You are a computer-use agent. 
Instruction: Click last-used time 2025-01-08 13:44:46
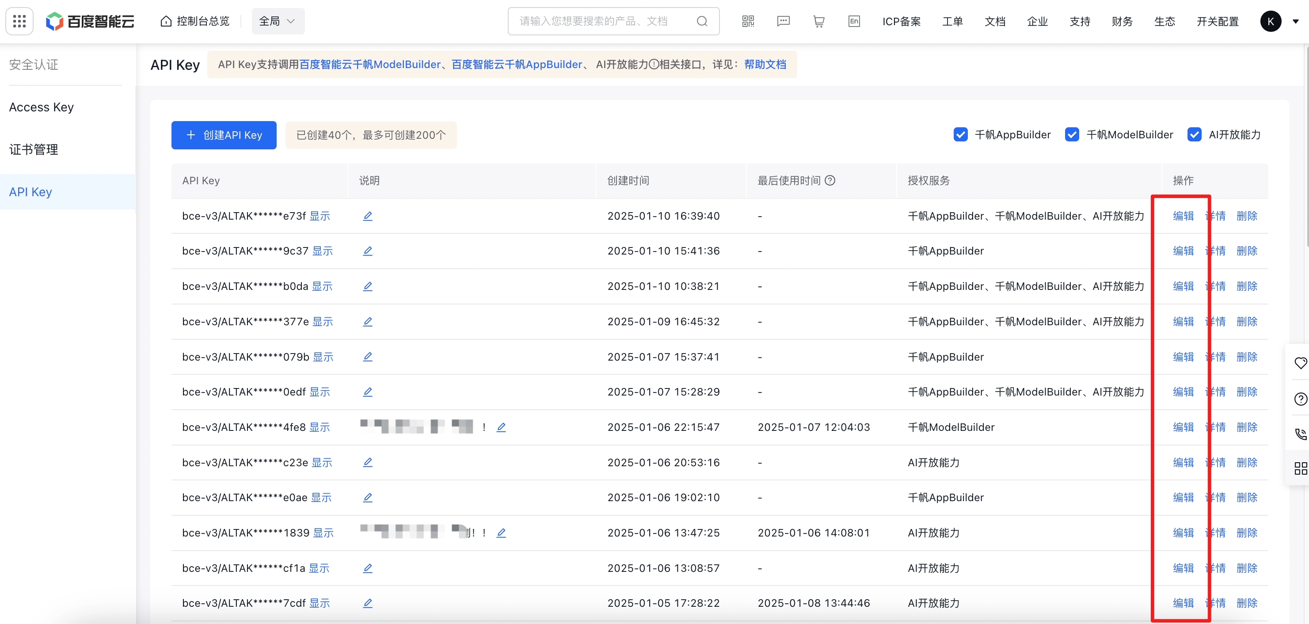tap(814, 603)
